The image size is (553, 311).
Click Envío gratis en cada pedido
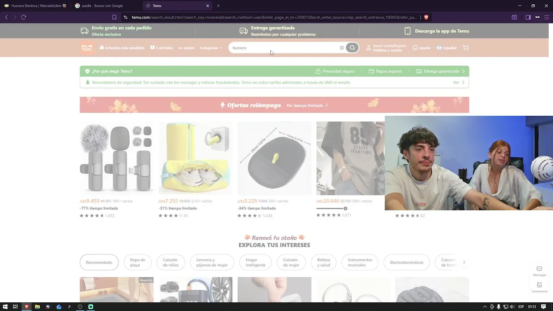coord(116,31)
